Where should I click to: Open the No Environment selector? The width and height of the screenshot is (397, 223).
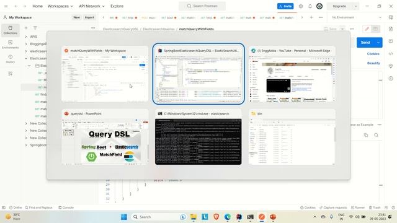pyautogui.click(x=357, y=17)
